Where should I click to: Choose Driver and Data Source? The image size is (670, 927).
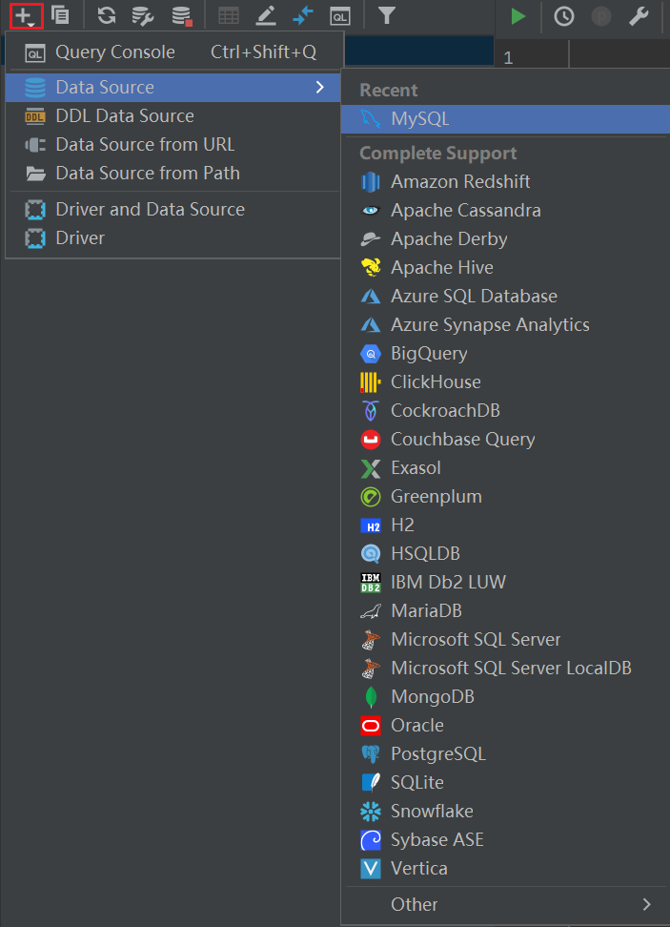pyautogui.click(x=173, y=209)
